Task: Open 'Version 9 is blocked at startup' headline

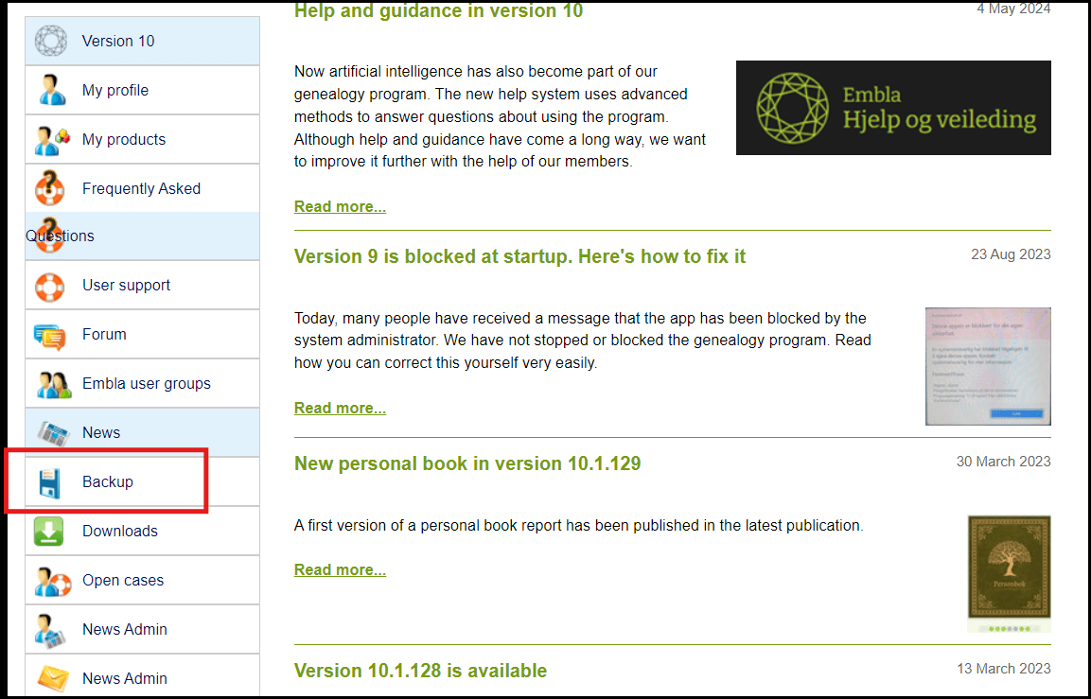Action: tap(519, 256)
